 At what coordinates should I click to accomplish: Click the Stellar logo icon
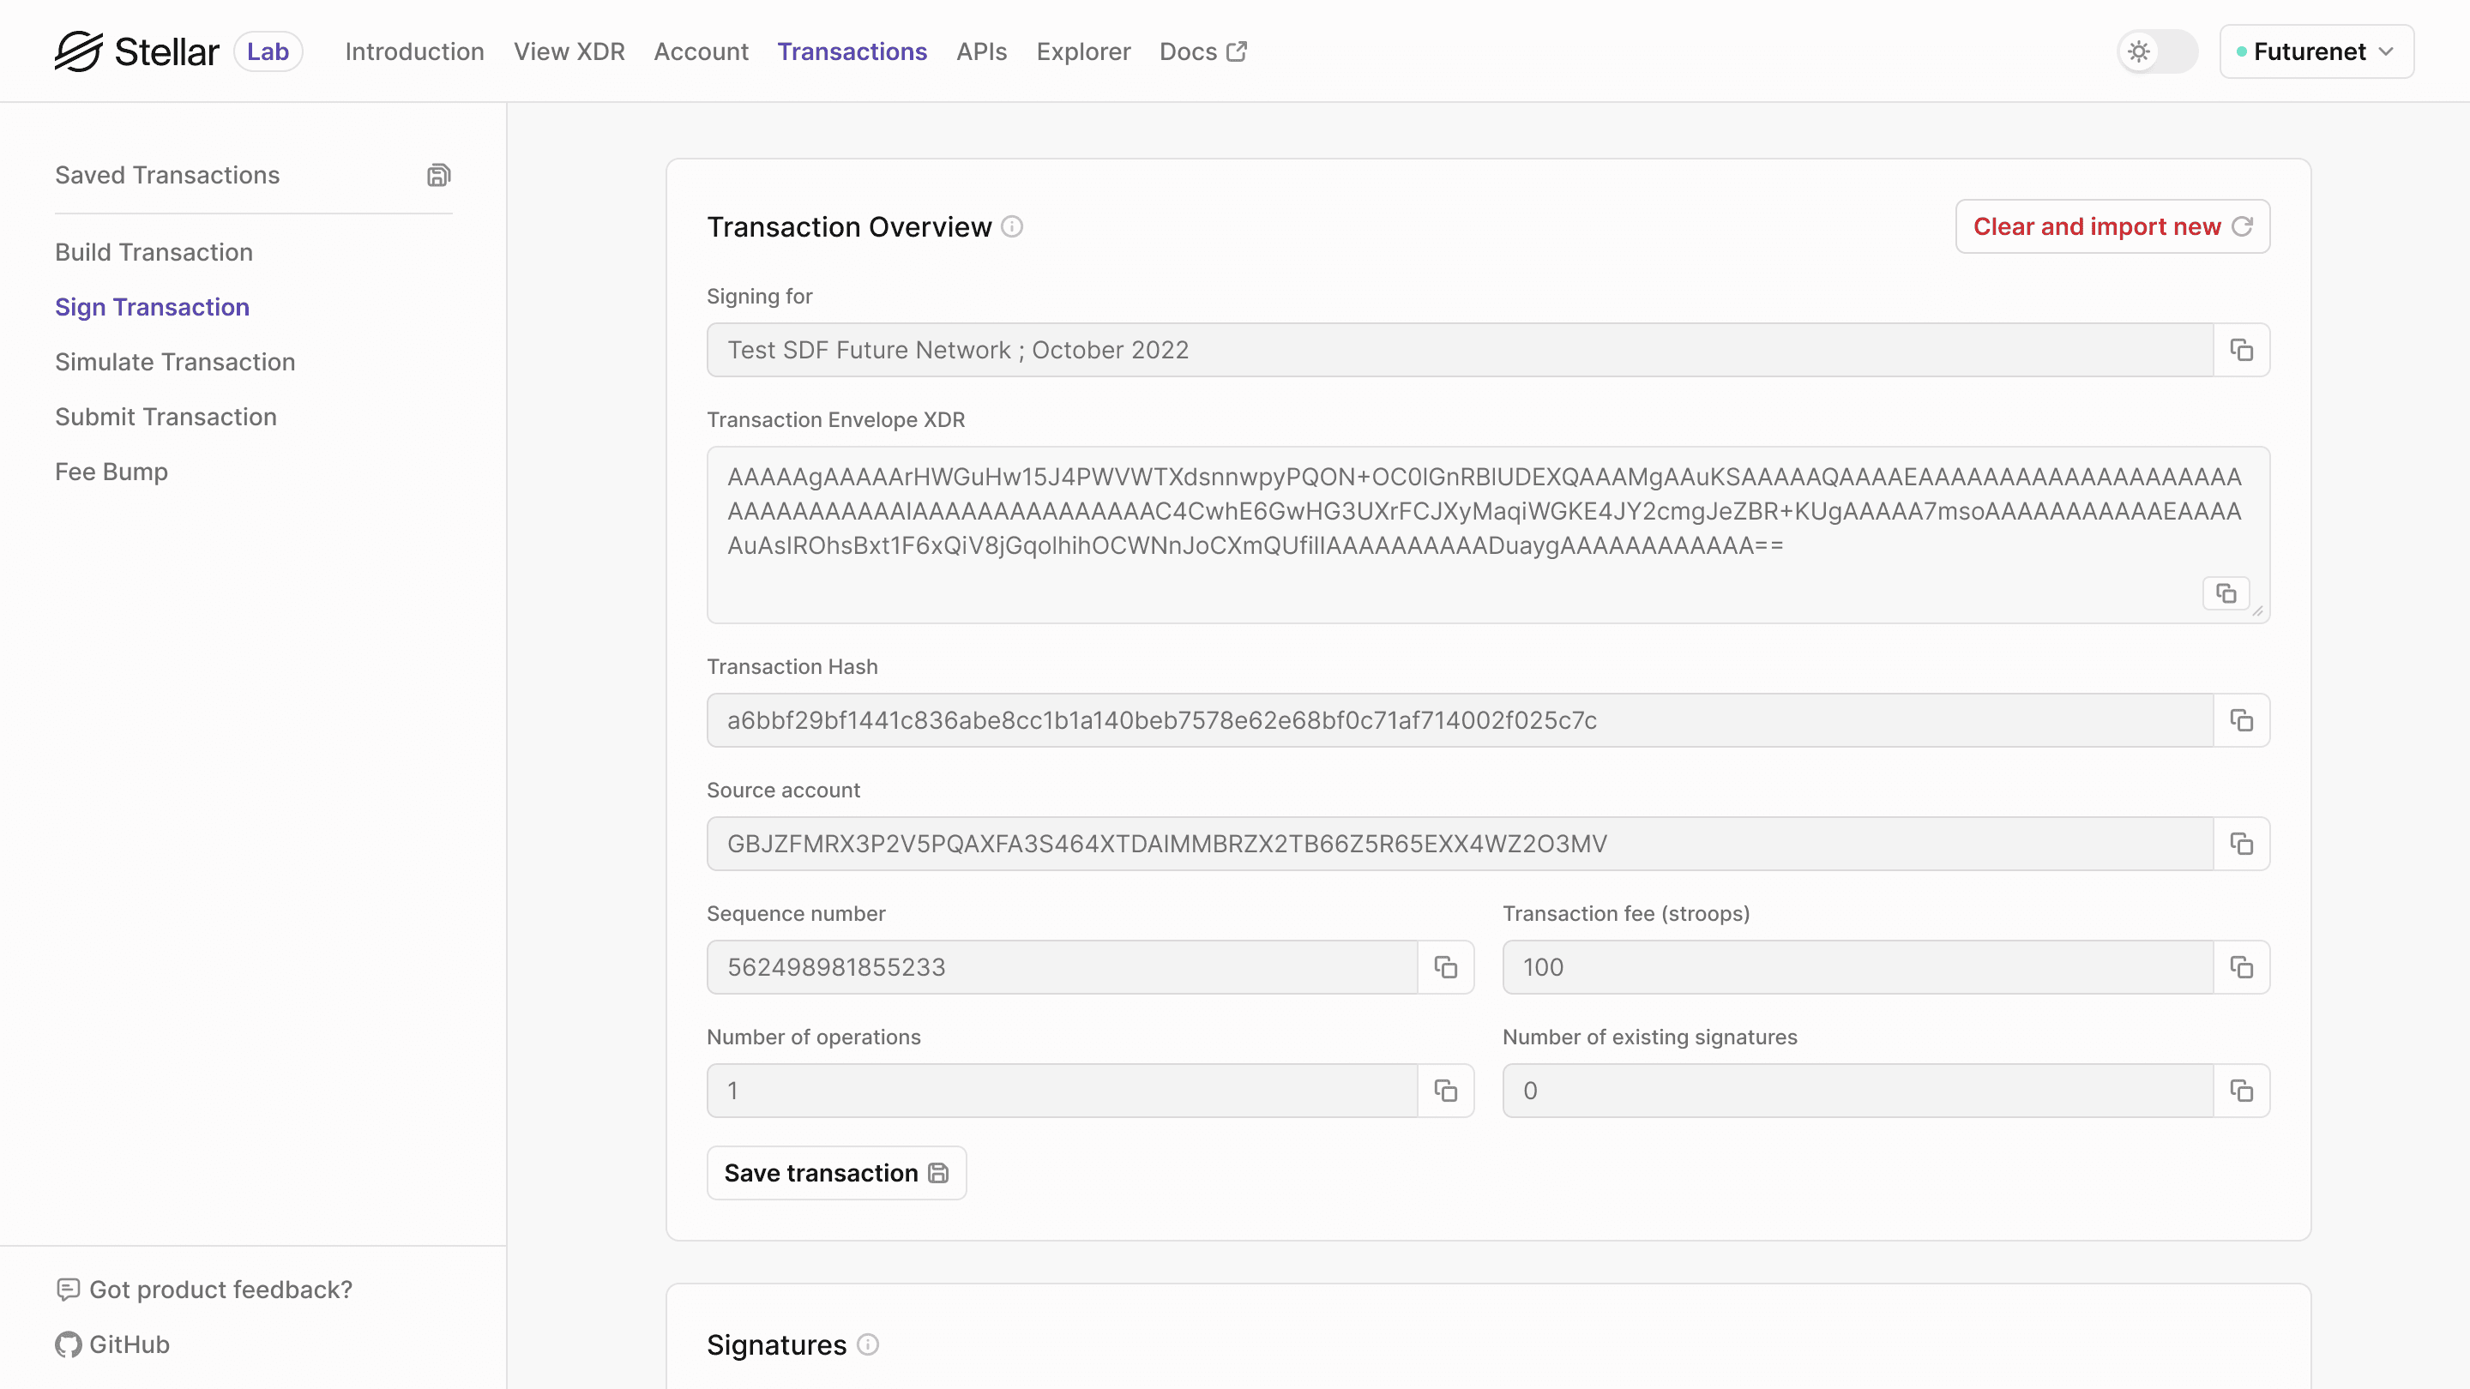78,51
